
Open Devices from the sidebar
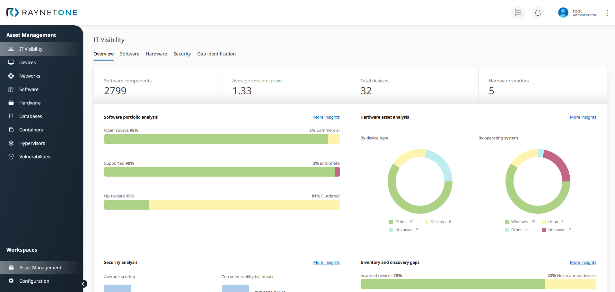tap(27, 63)
